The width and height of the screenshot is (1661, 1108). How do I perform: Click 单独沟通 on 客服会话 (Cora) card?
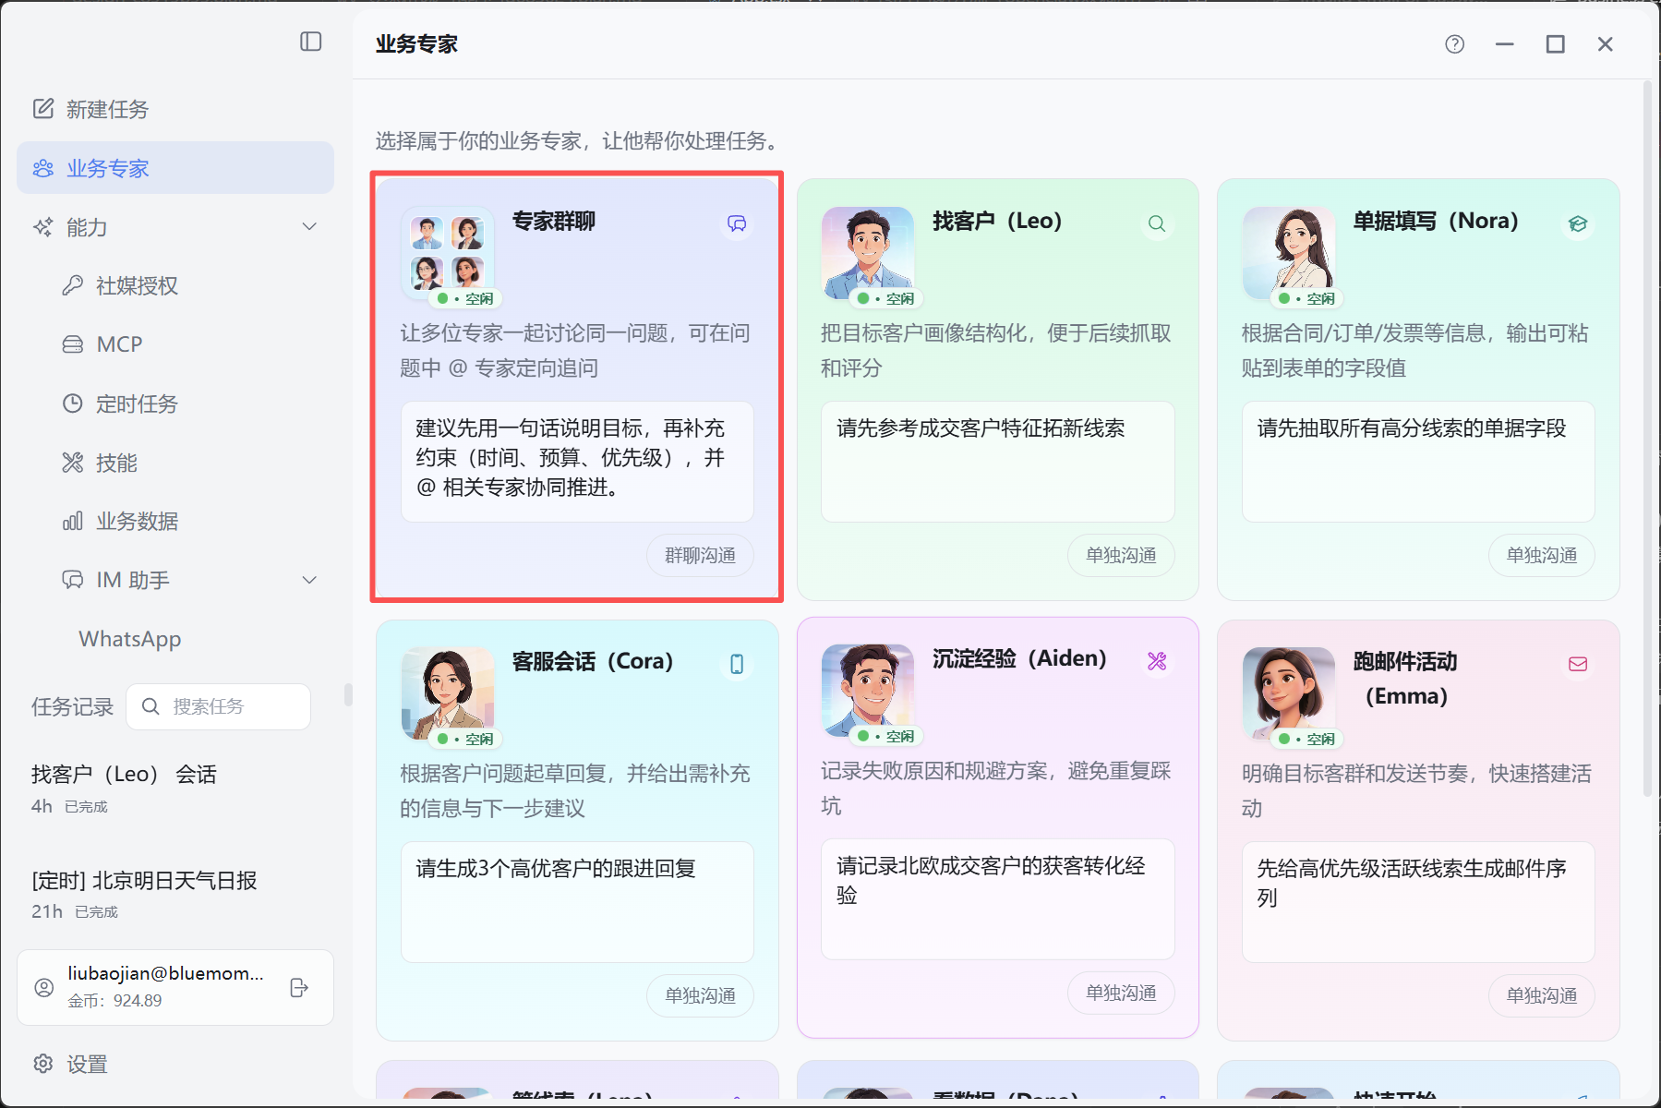[x=701, y=996]
